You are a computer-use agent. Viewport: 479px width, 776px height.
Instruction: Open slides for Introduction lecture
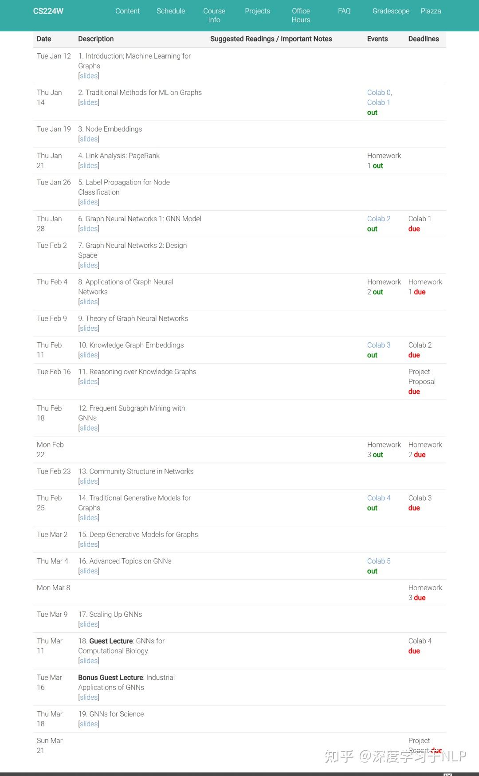[89, 76]
